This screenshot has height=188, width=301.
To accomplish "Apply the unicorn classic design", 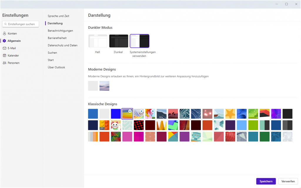I will [150, 114].
